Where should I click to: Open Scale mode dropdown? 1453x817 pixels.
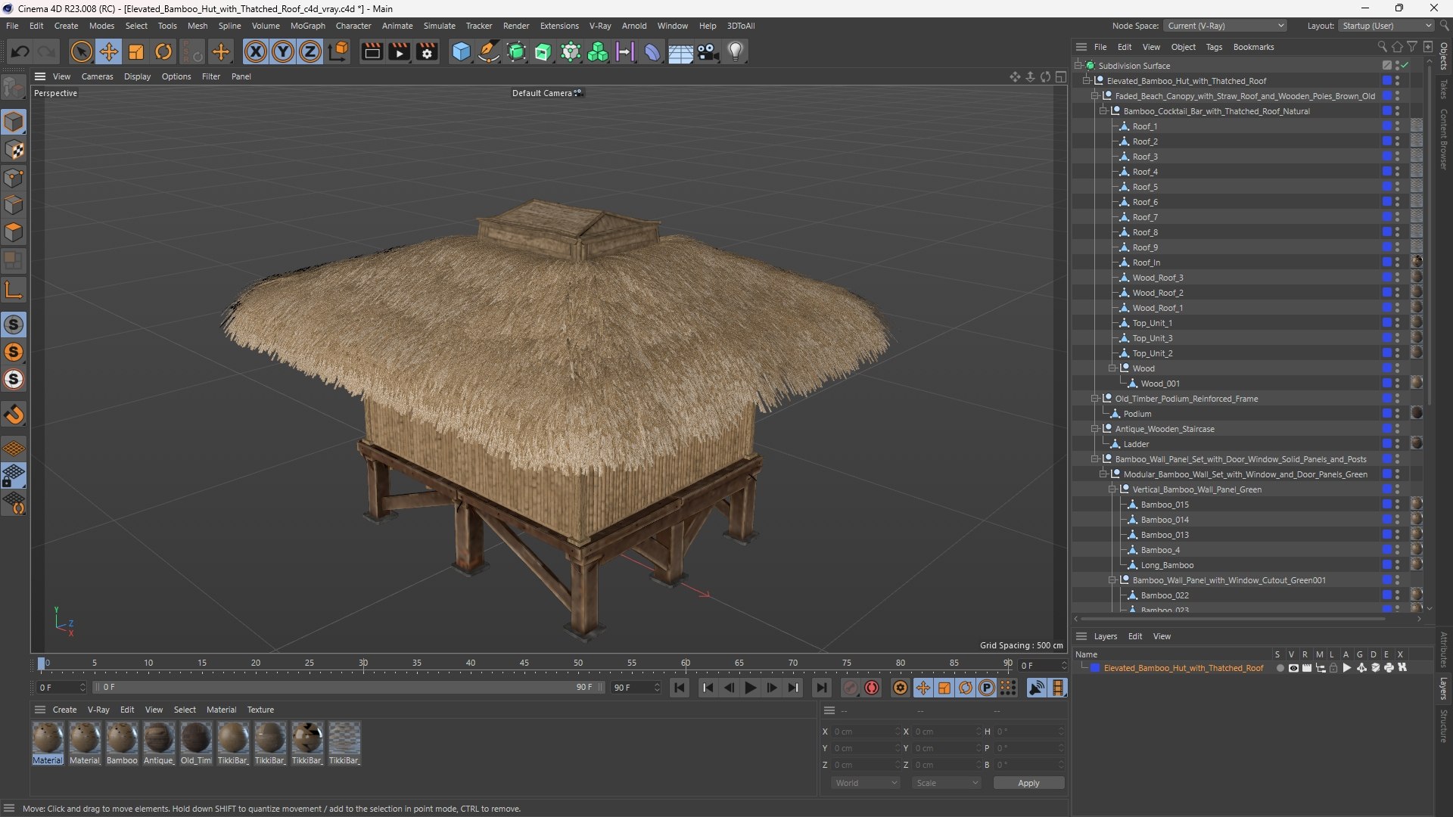946,783
